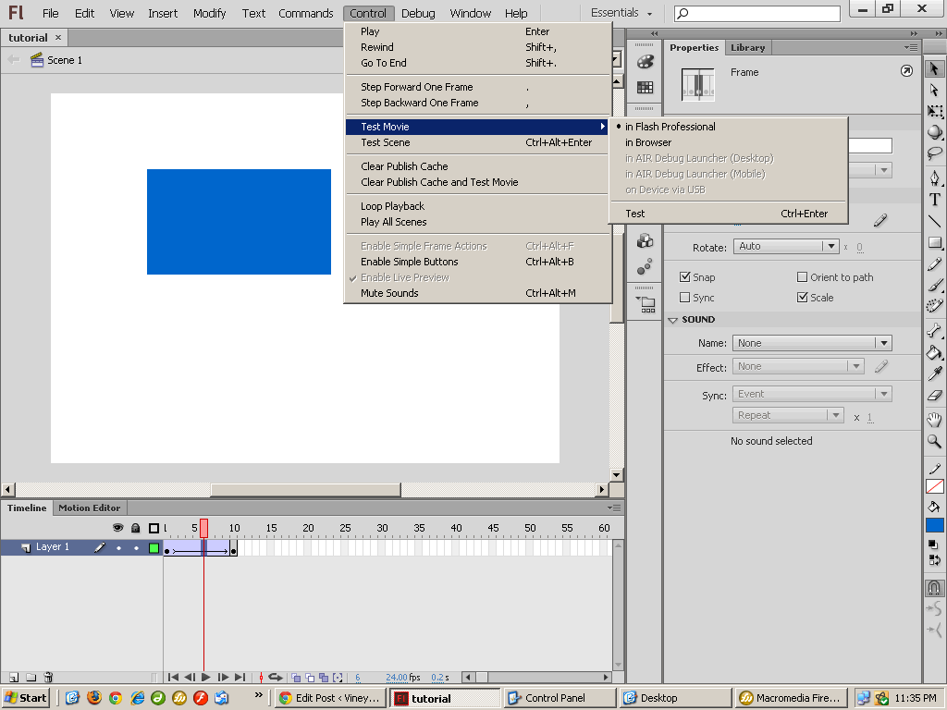
Task: Select the Paint Bucket tool
Action: [x=934, y=352]
